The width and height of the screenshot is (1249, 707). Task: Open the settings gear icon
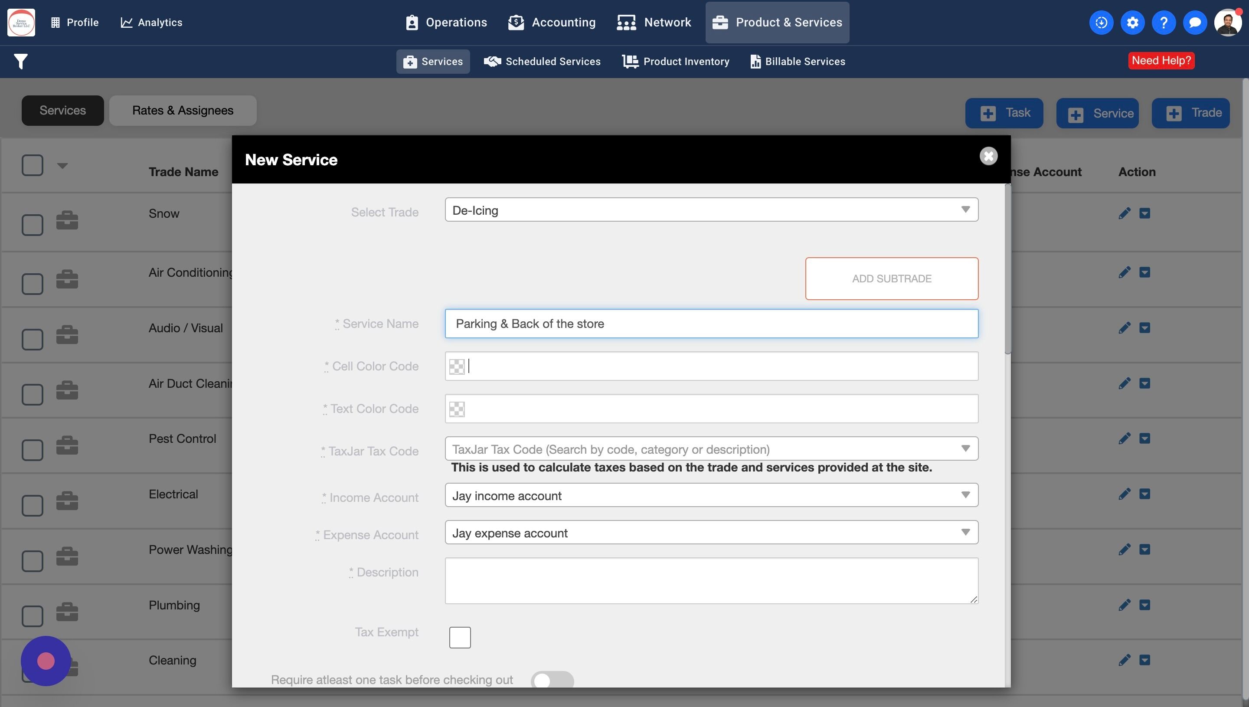coord(1132,22)
